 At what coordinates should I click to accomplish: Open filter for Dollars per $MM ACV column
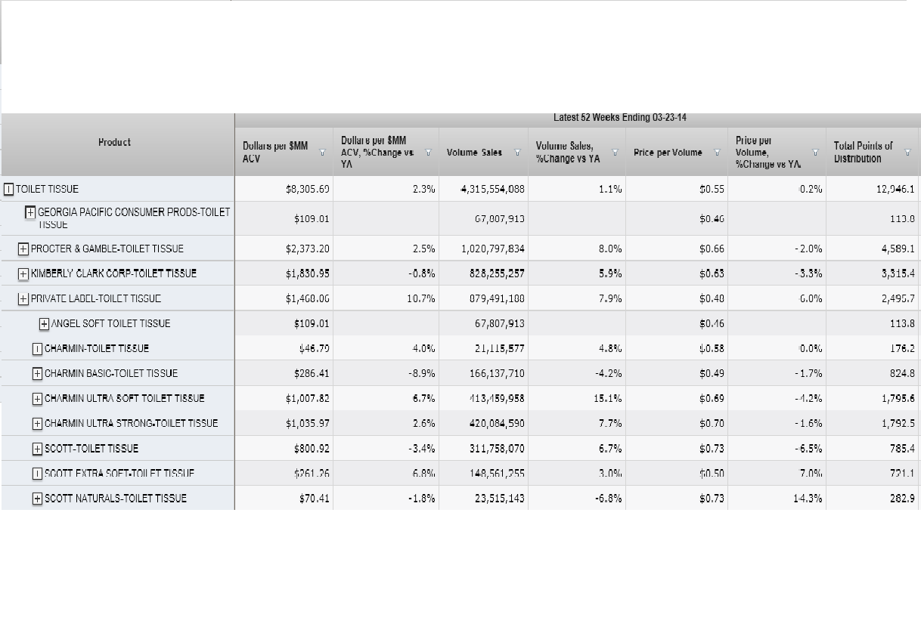[x=323, y=152]
